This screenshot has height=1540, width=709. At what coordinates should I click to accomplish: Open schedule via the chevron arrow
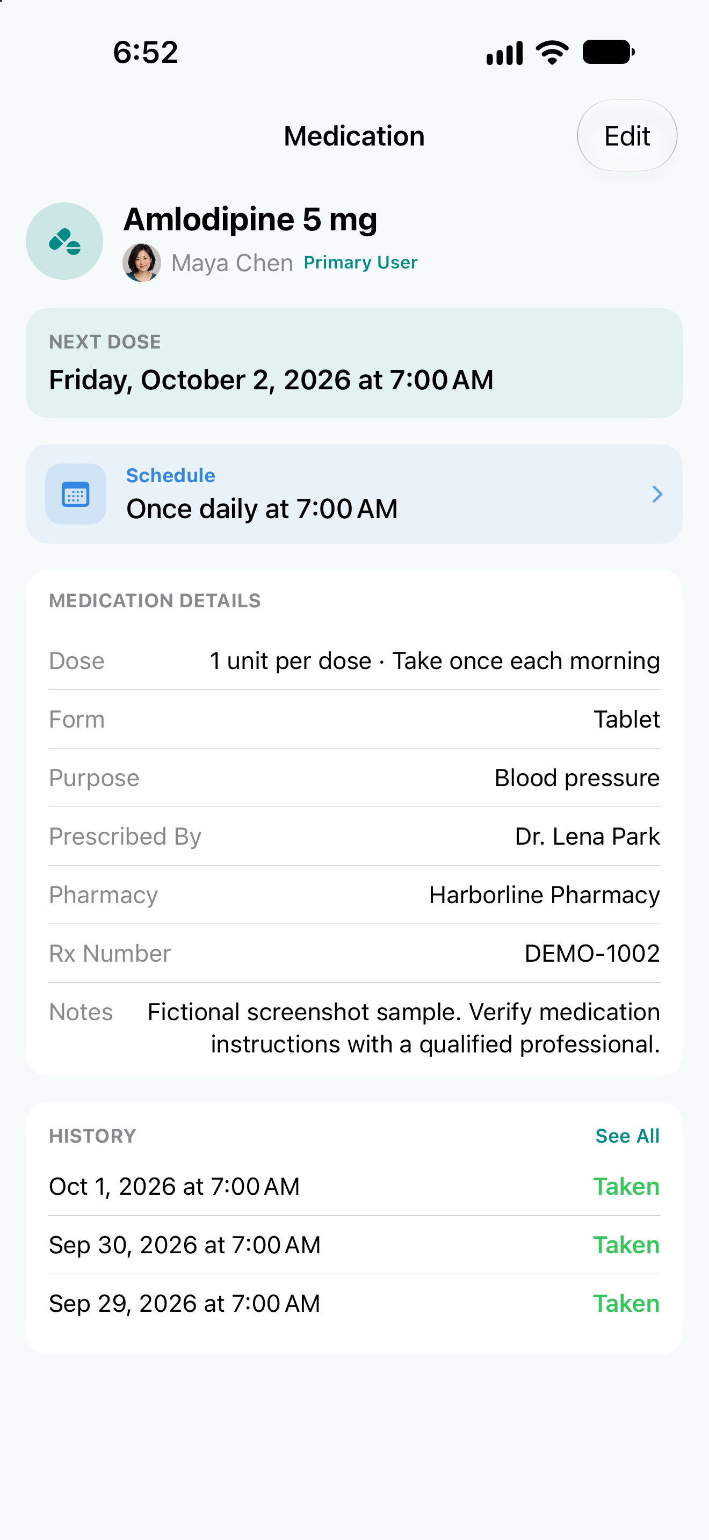click(x=657, y=494)
